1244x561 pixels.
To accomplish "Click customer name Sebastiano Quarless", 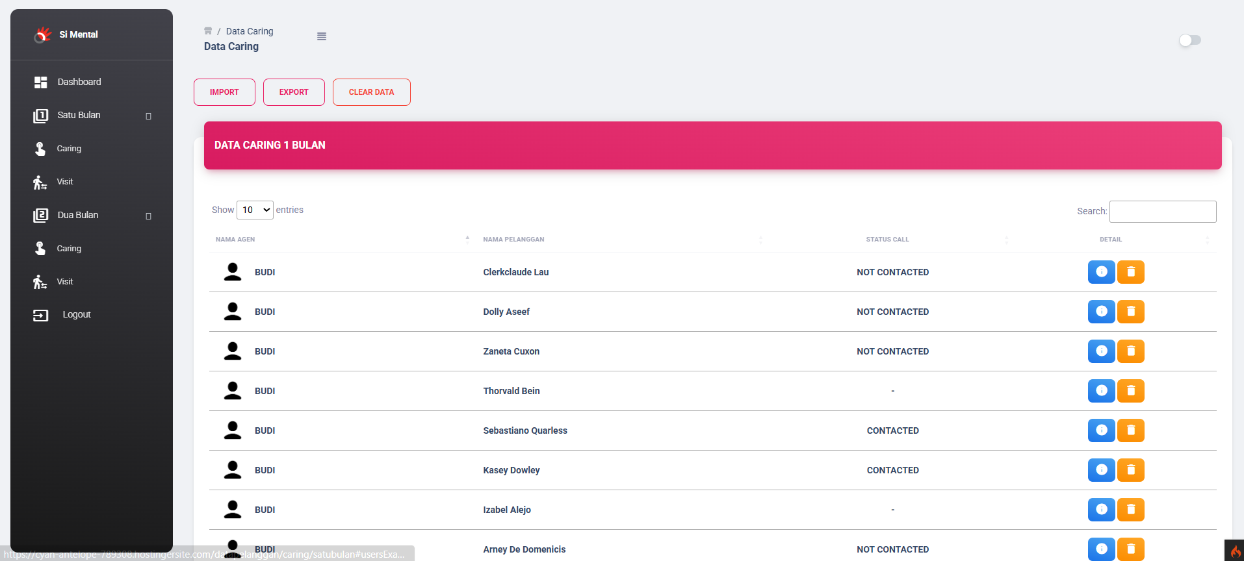I will tap(525, 430).
